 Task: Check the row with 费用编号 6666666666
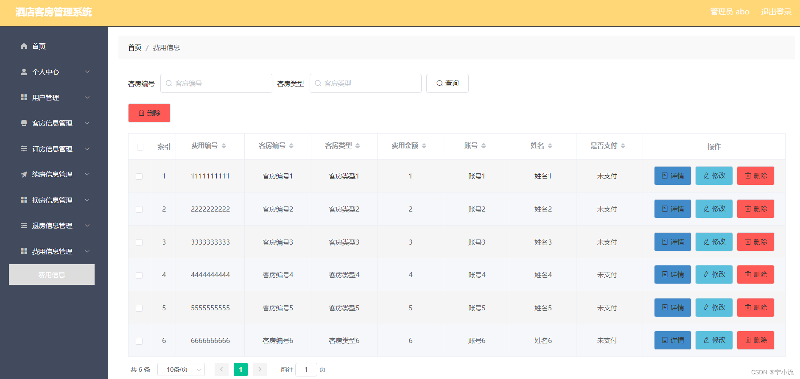click(139, 341)
